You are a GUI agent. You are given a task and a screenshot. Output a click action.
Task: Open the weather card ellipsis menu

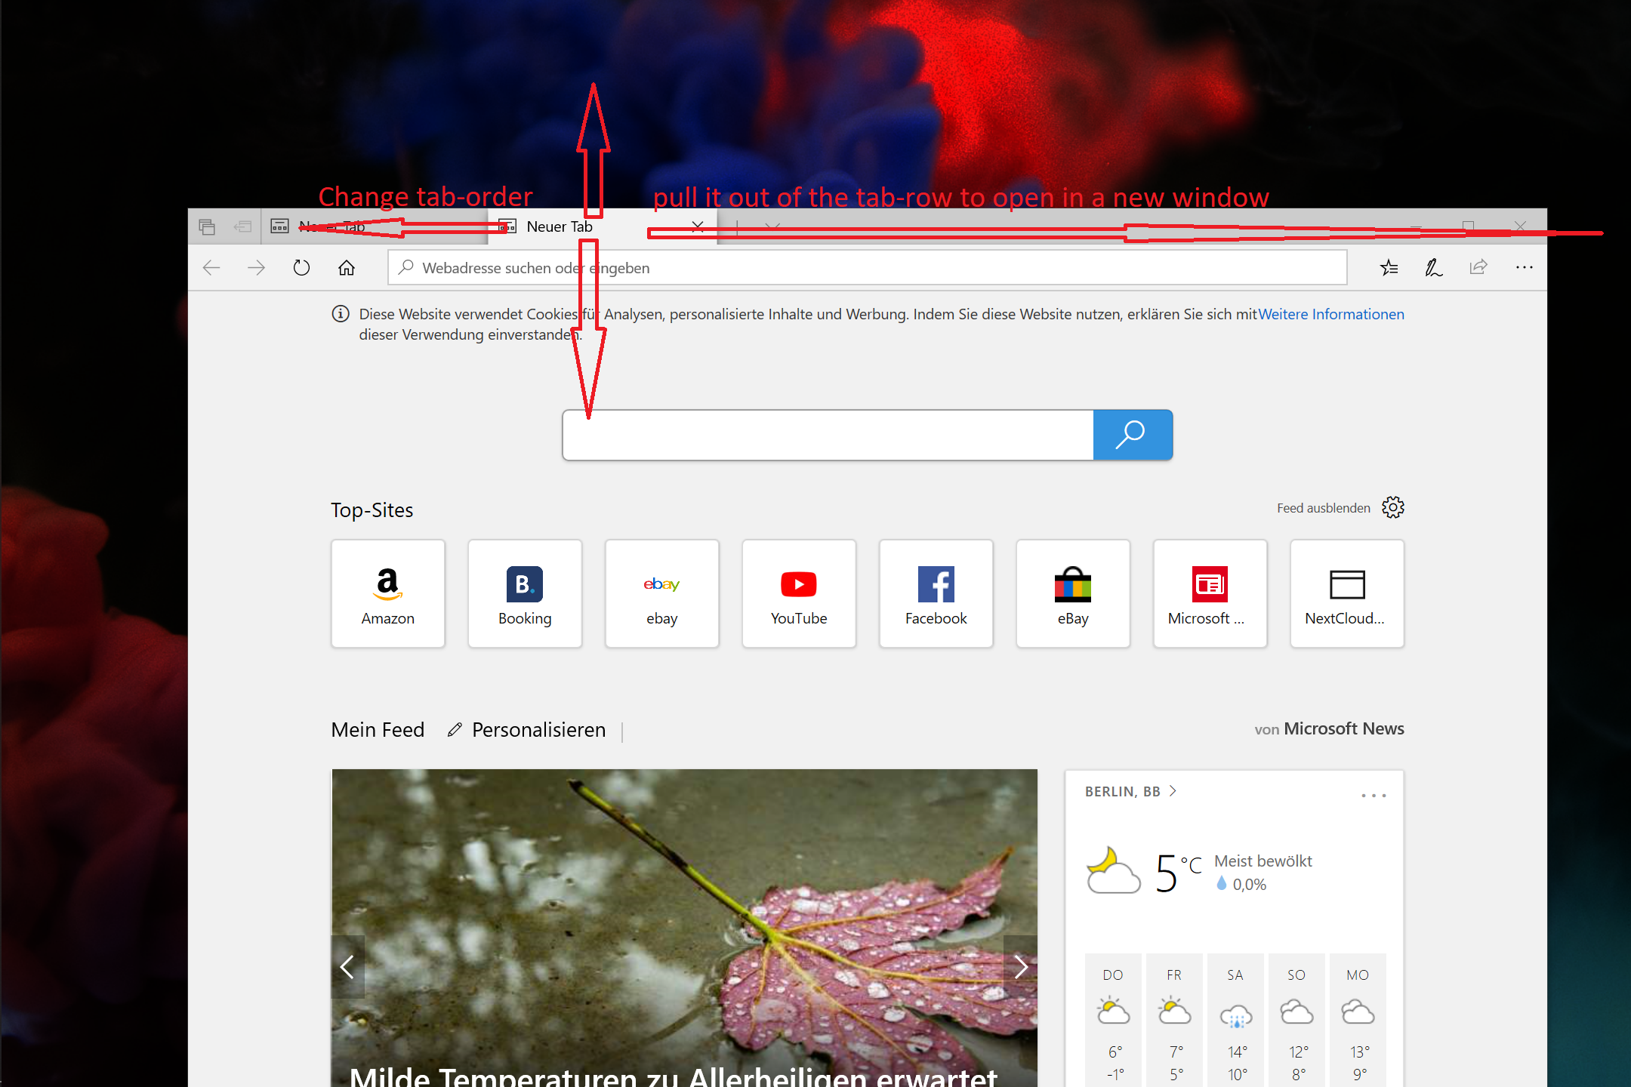click(x=1373, y=795)
